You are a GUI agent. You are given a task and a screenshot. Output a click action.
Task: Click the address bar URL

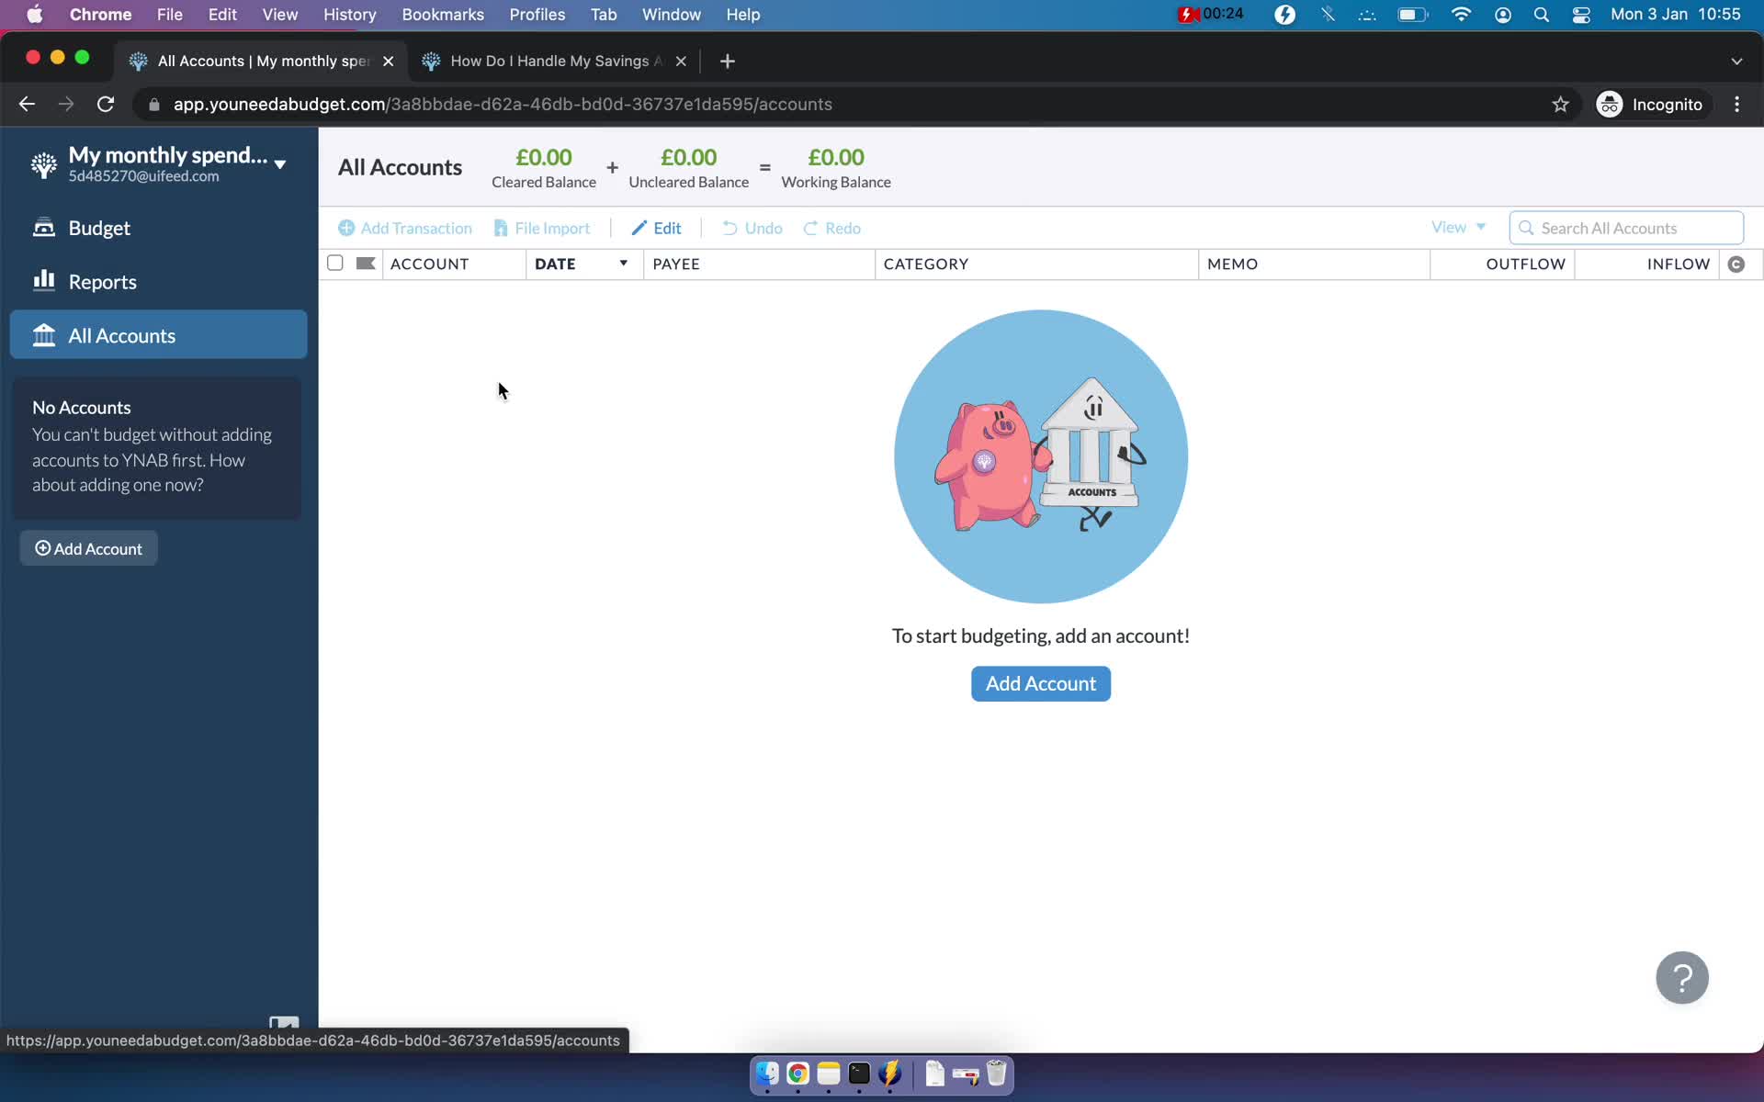point(503,104)
